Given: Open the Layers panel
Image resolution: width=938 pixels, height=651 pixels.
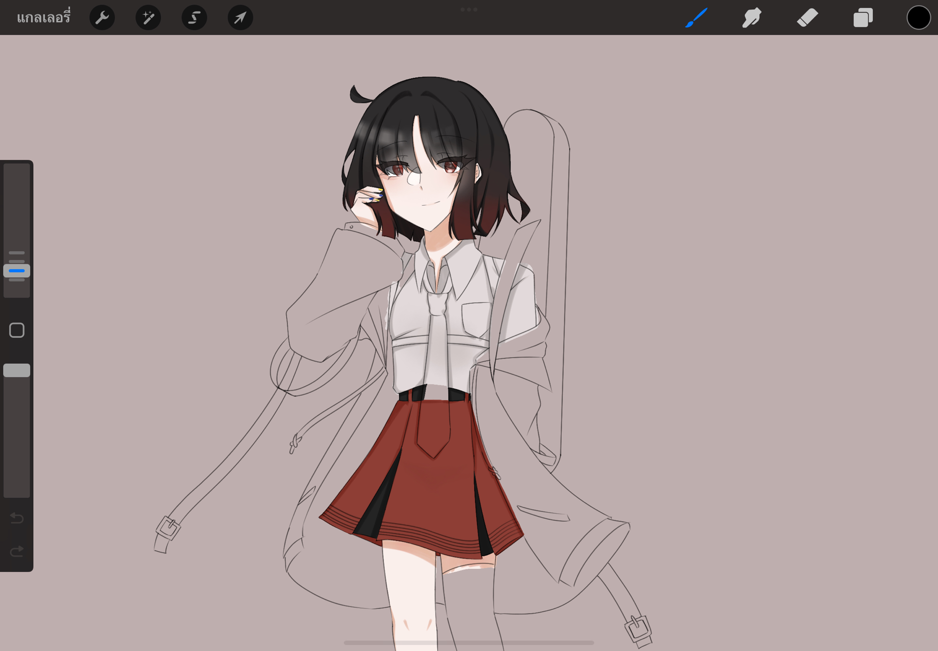Looking at the screenshot, I should pos(862,18).
